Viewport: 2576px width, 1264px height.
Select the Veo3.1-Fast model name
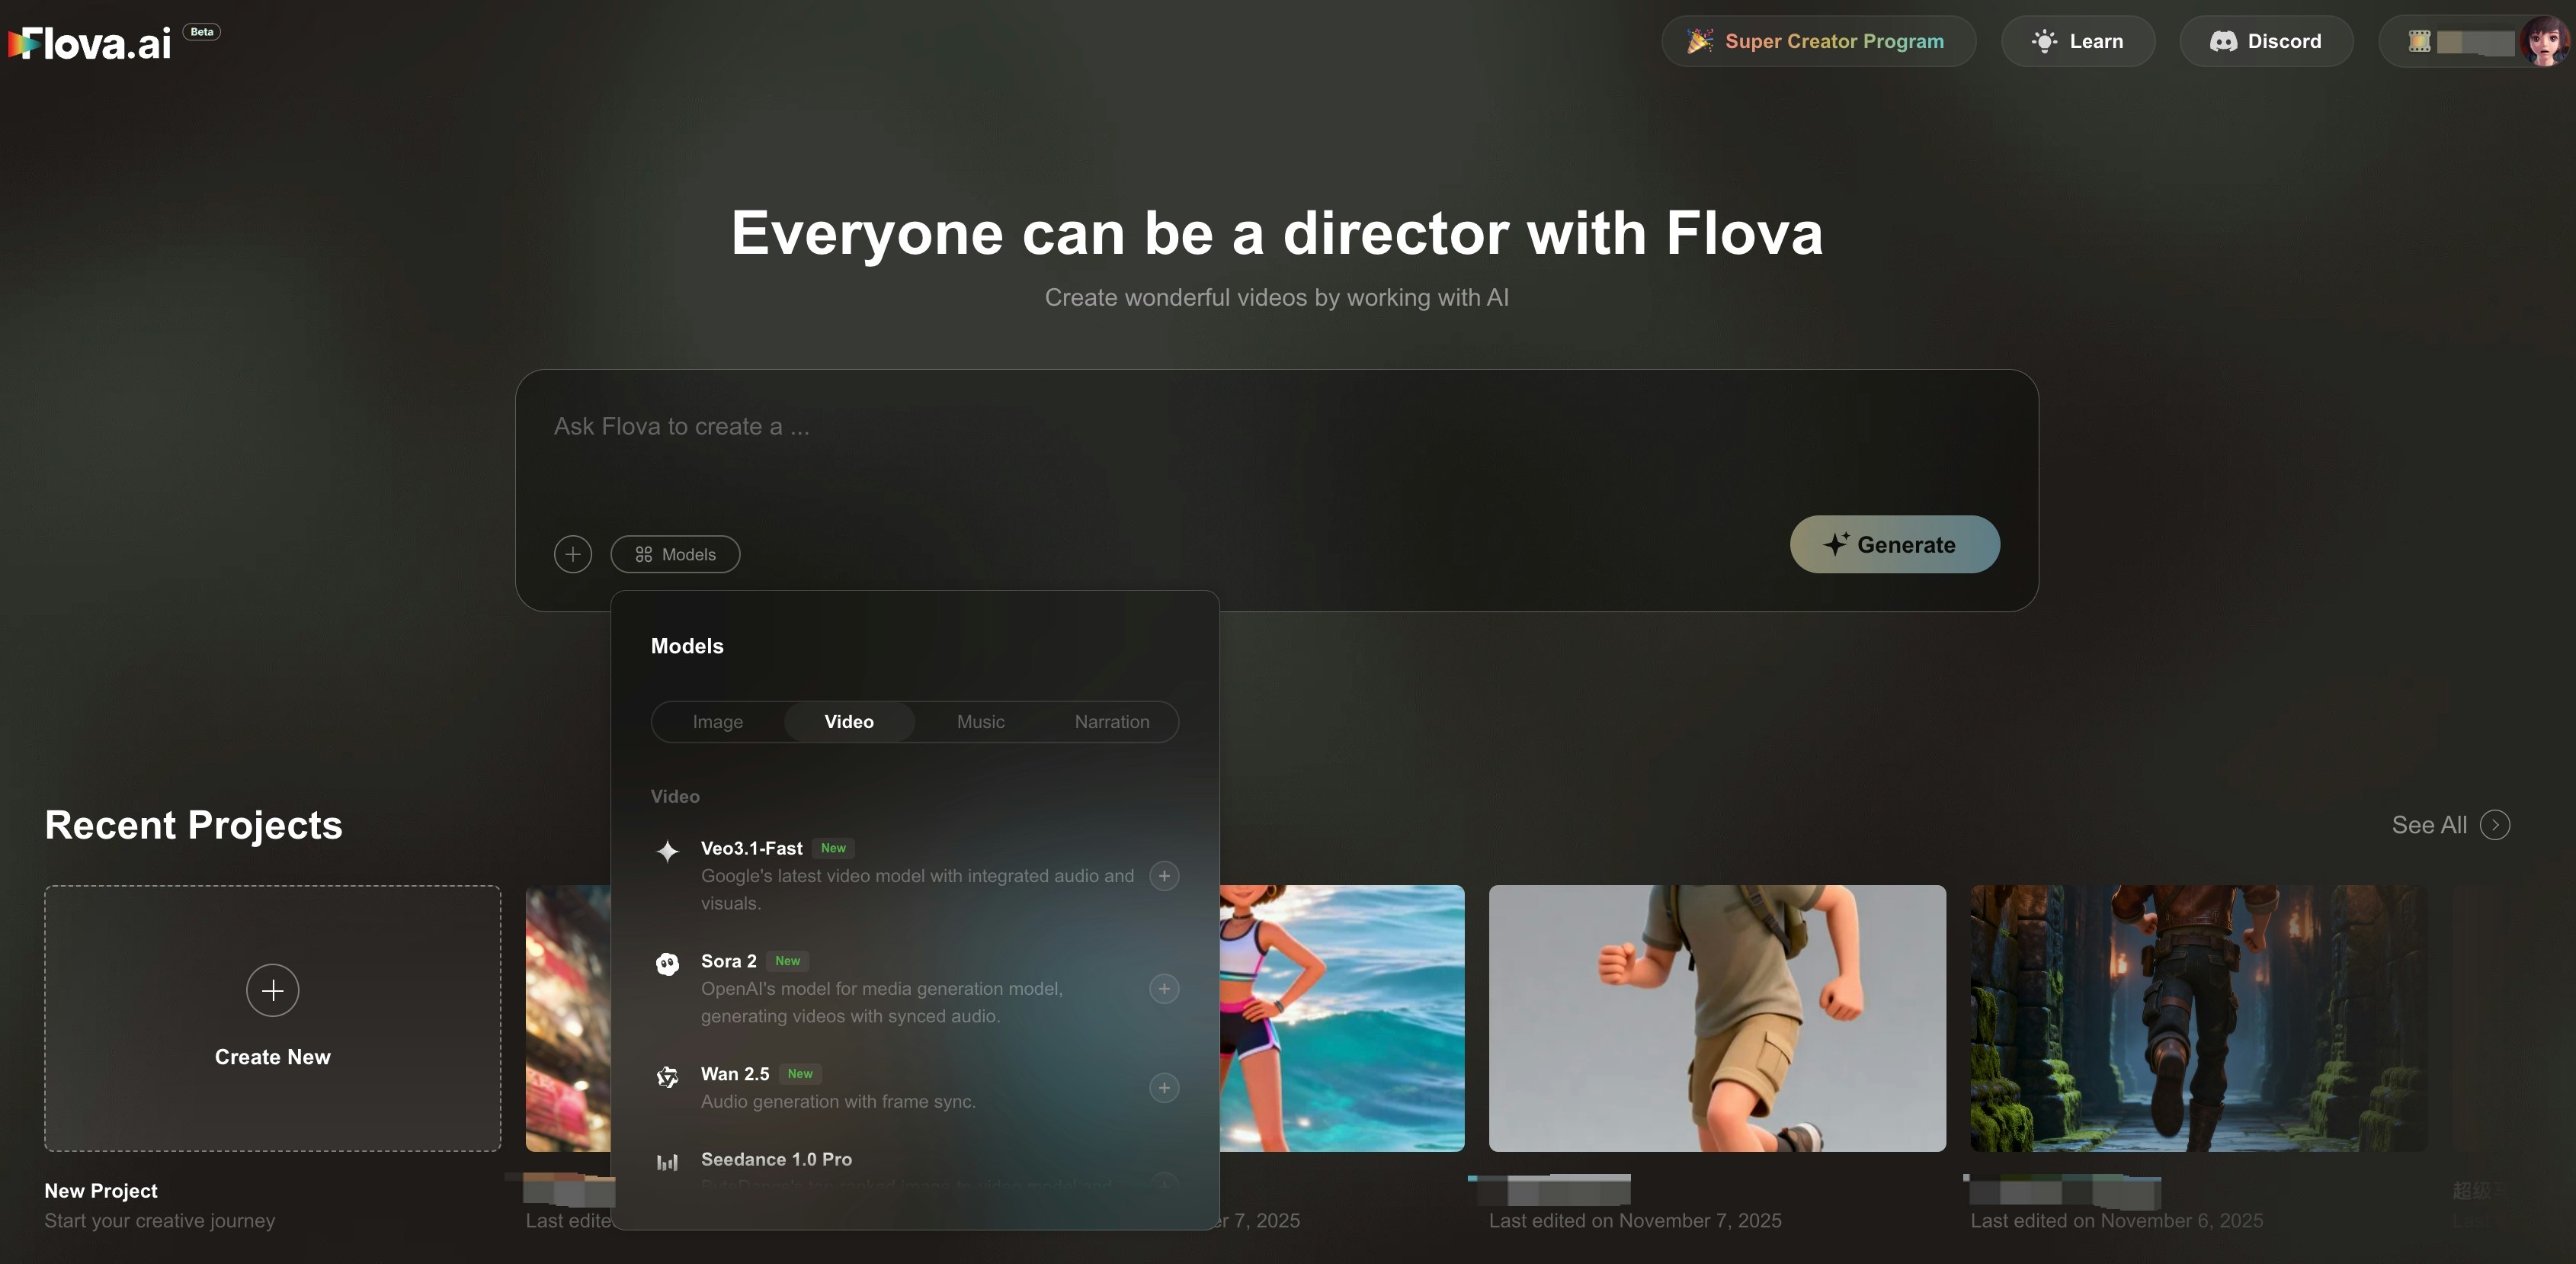tap(751, 848)
